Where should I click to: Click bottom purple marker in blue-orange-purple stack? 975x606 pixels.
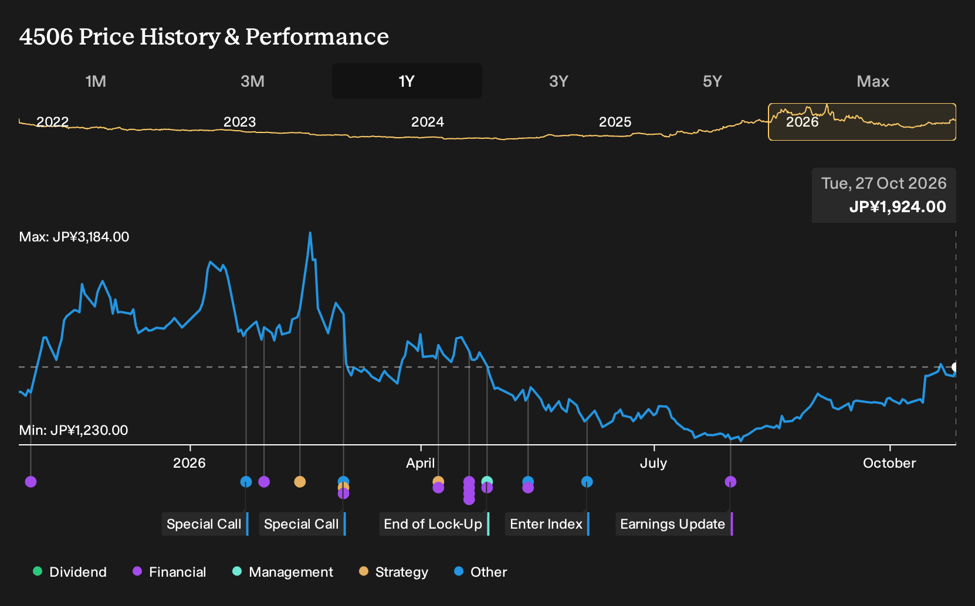tap(343, 494)
